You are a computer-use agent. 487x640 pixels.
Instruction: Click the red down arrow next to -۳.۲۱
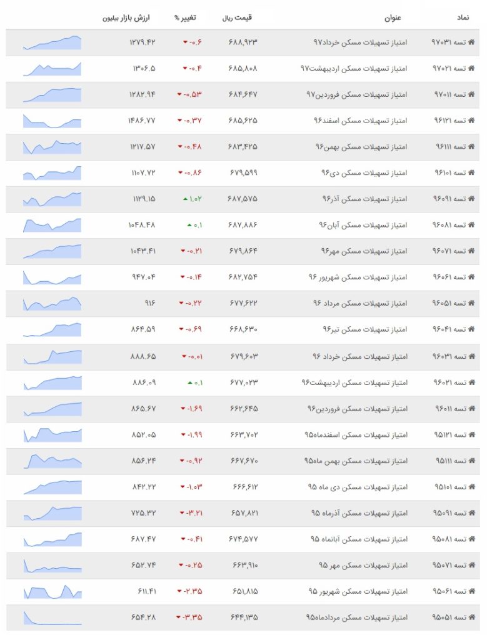(x=182, y=513)
